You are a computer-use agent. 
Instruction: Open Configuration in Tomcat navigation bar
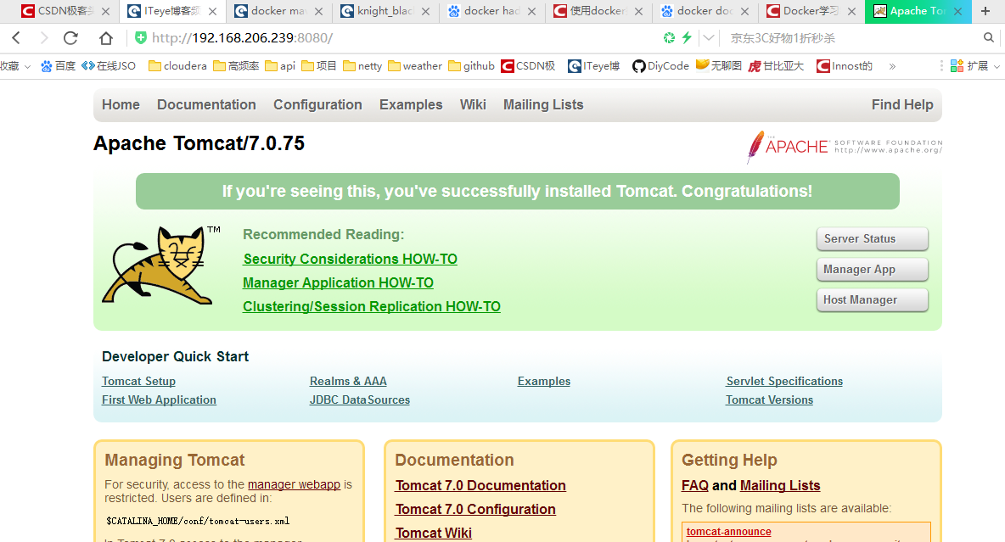[318, 104]
